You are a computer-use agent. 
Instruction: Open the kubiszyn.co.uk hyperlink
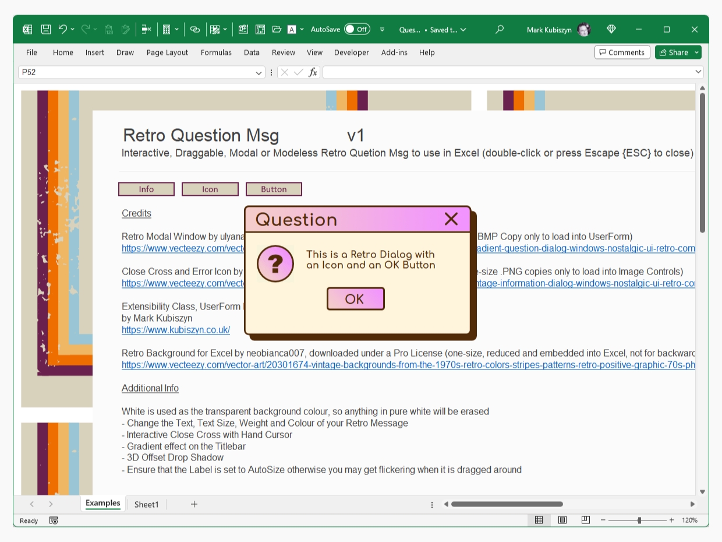click(176, 329)
